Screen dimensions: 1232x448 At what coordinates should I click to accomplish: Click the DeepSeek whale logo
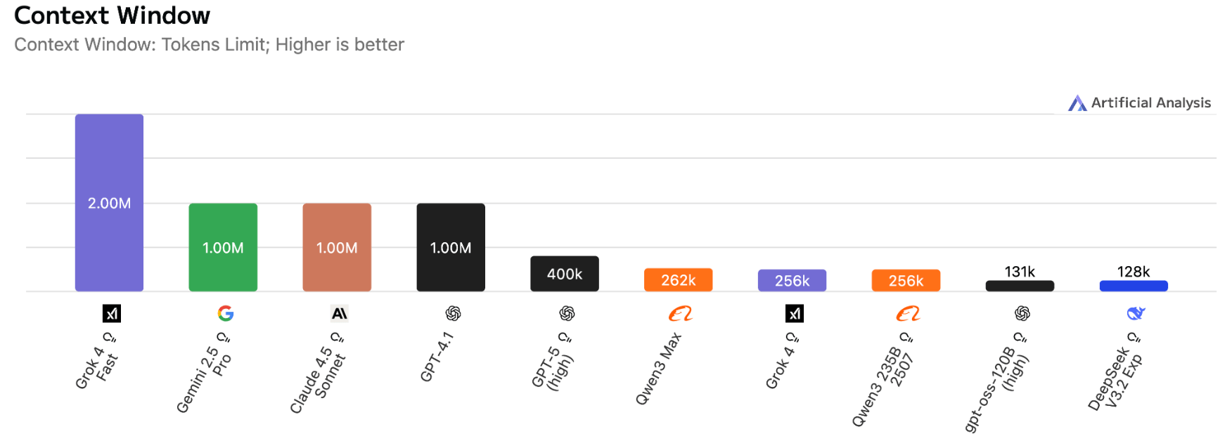coord(1136,313)
